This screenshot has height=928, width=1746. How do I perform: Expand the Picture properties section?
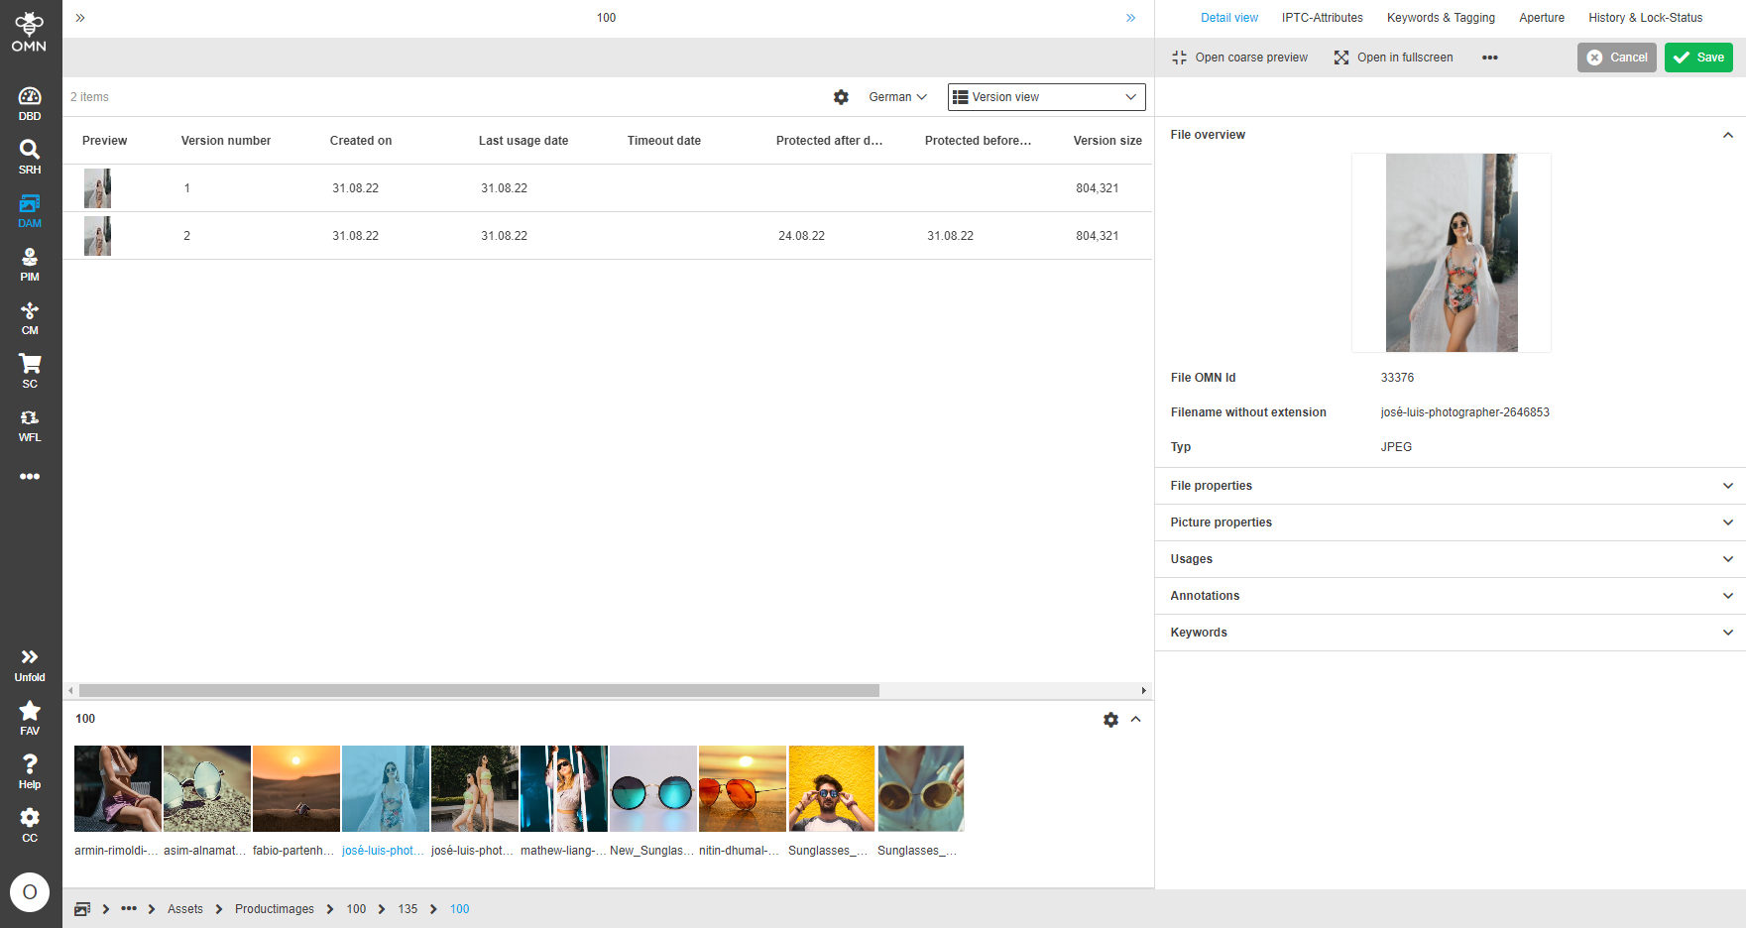pos(1449,522)
